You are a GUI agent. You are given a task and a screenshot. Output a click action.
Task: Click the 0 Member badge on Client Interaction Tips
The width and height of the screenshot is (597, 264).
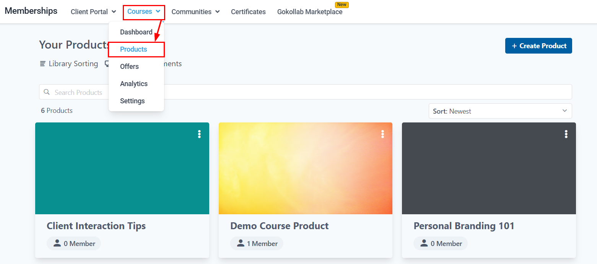pos(74,243)
